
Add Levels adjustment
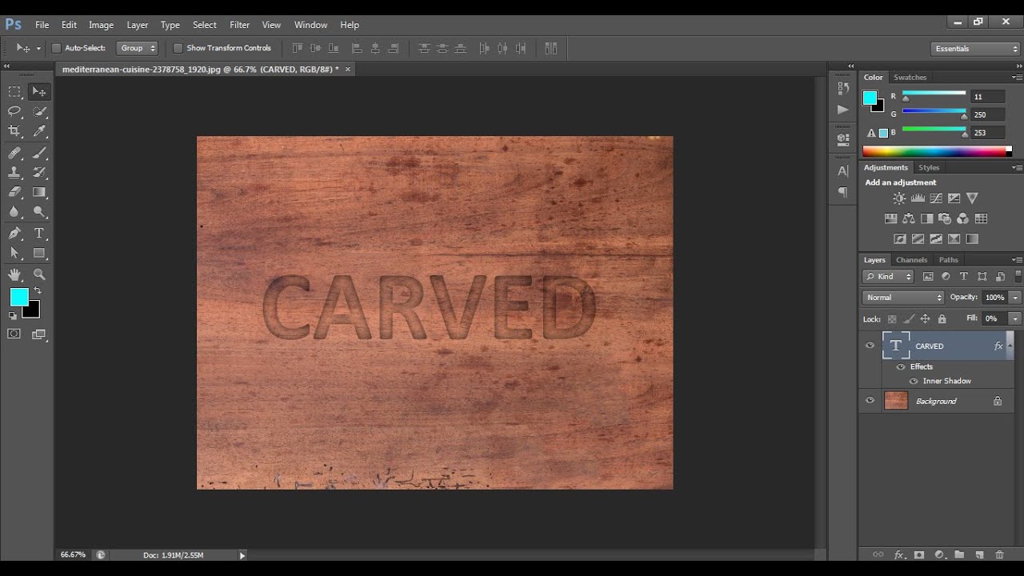918,198
